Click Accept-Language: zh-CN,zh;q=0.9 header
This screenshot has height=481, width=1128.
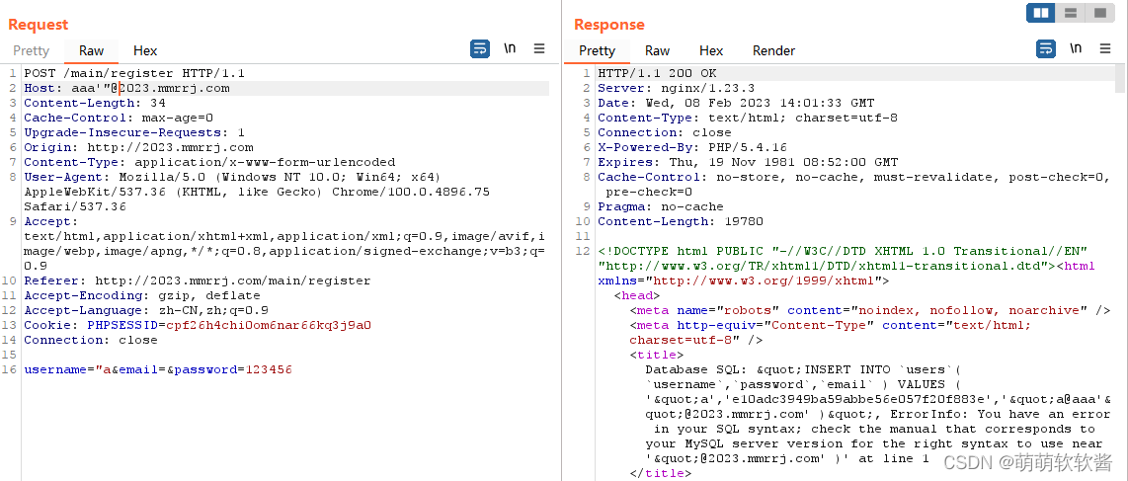pyautogui.click(x=147, y=310)
